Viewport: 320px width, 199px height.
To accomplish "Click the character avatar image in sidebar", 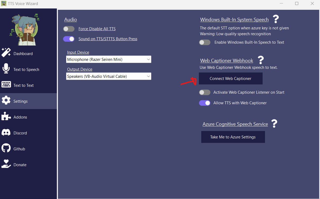I will pyautogui.click(x=25, y=29).
